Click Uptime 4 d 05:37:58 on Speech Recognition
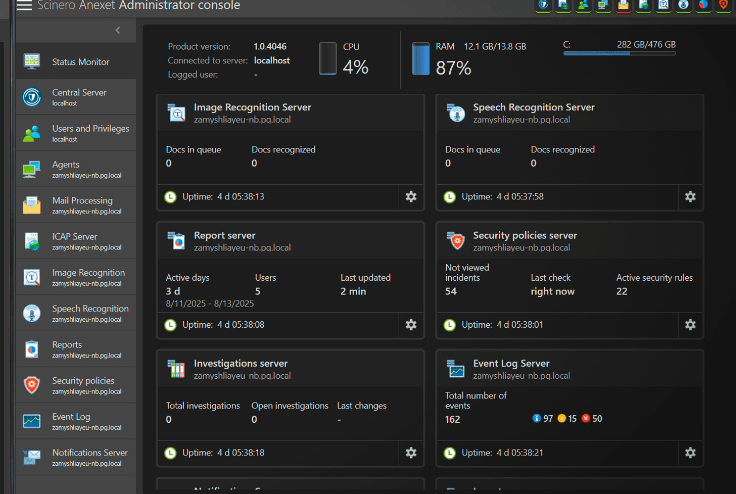This screenshot has width=736, height=494. point(503,197)
